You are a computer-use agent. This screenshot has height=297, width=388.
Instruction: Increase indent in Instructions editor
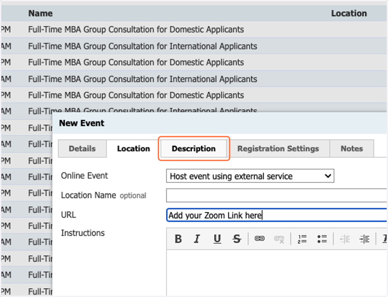tap(364, 239)
